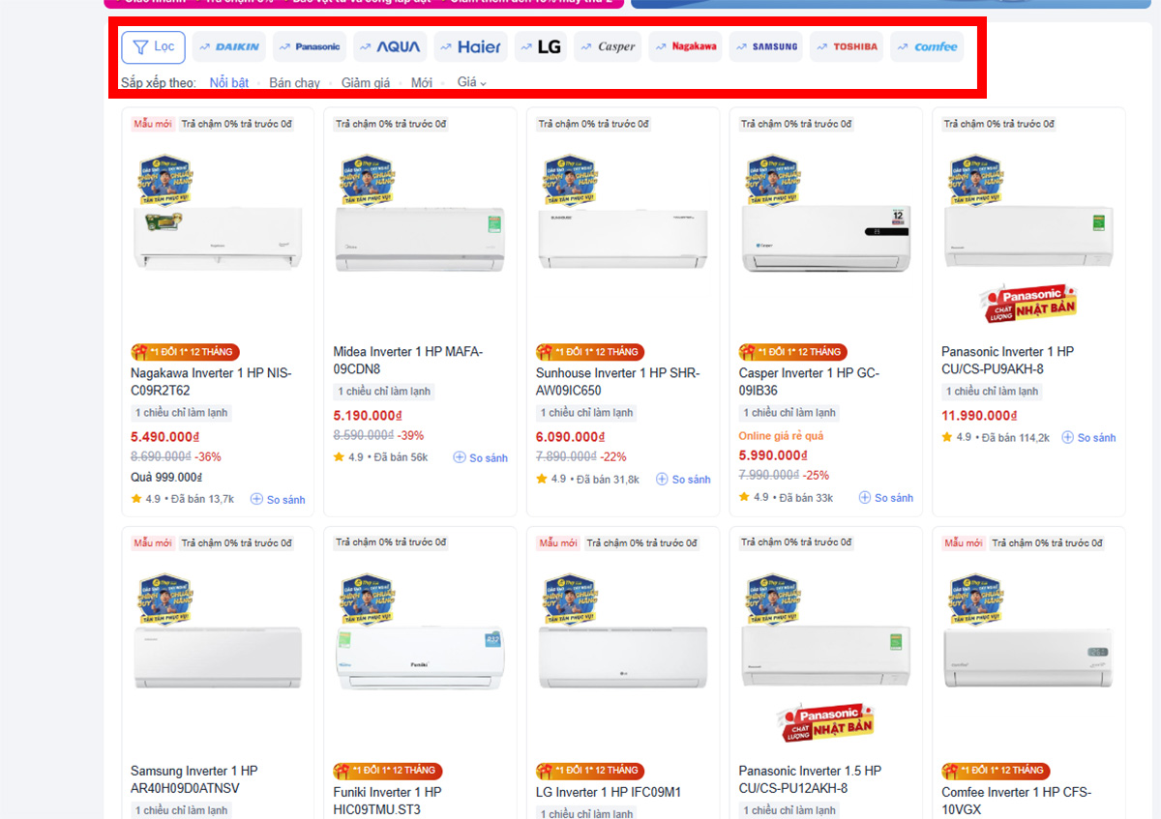This screenshot has height=819, width=1161.
Task: Open Casper Inverter GC-09IB36 product image
Action: click(825, 237)
